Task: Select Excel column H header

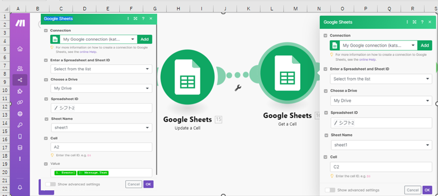Action: point(178,9)
